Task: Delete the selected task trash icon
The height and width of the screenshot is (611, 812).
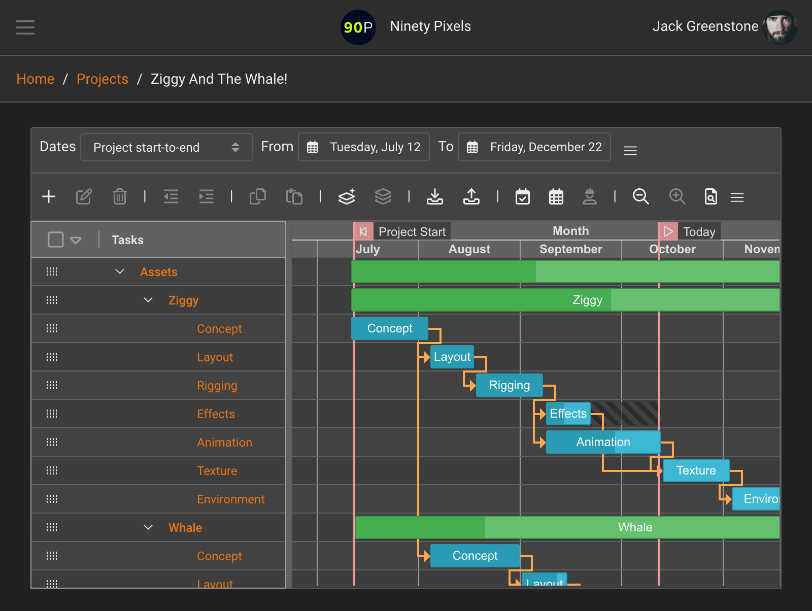Action: [x=120, y=196]
